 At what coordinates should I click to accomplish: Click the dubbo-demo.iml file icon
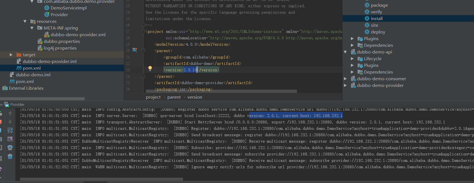pyautogui.click(x=12, y=75)
